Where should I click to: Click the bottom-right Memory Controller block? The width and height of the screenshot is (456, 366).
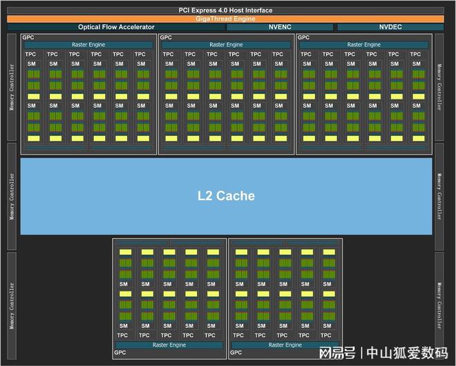[440, 305]
